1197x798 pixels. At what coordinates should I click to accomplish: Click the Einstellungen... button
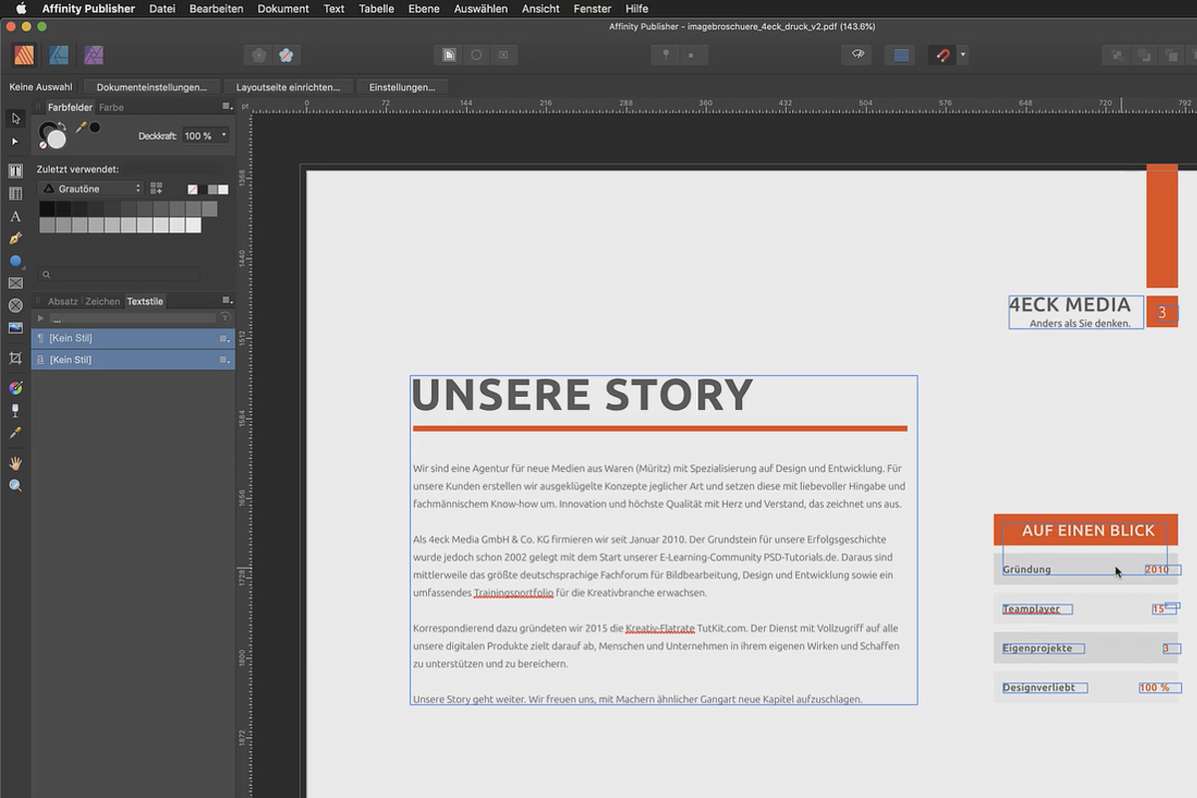pos(402,87)
